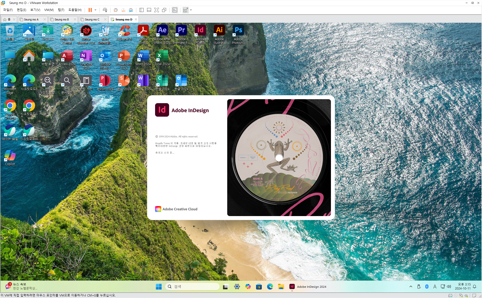Open the Adobe Acrobat desktop icon
Viewport: 482px width, 298px height.
coord(143,34)
